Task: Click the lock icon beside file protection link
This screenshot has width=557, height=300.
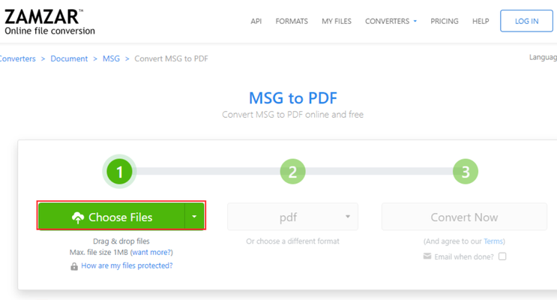Action: 74,266
